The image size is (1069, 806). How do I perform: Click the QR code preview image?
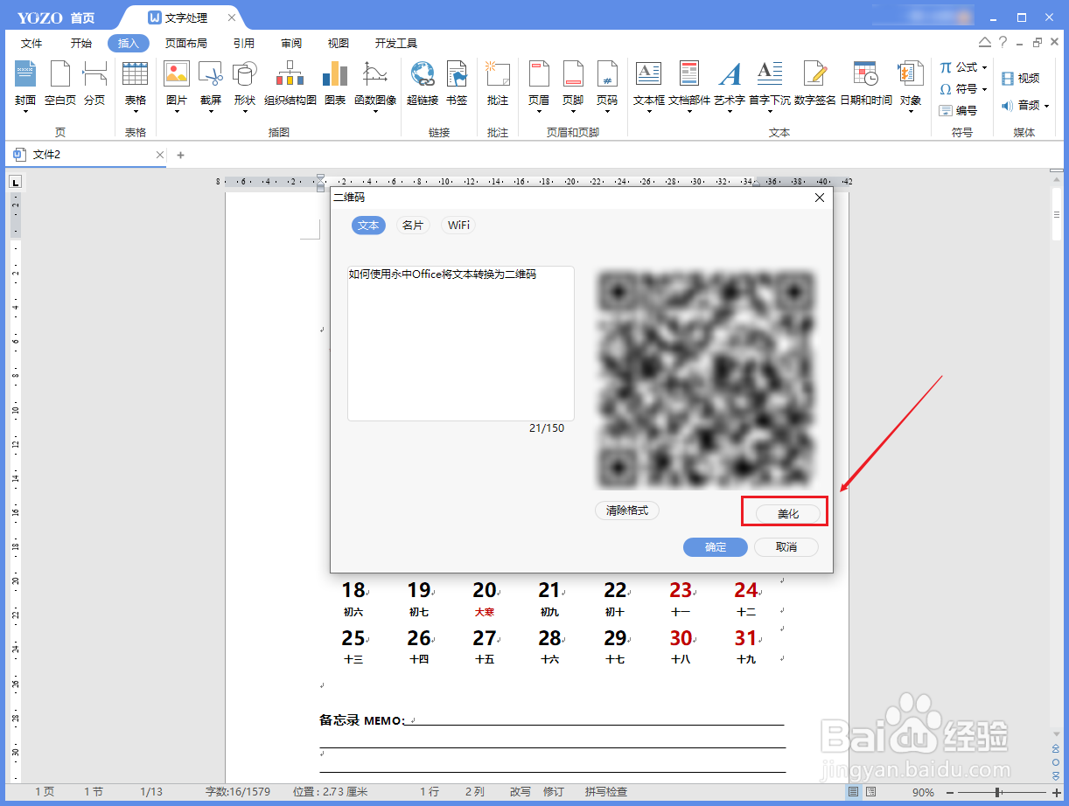(707, 379)
